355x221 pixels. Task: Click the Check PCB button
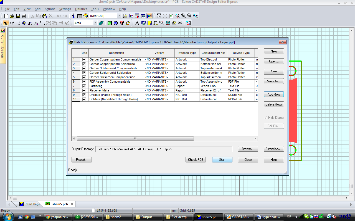pos(196,160)
